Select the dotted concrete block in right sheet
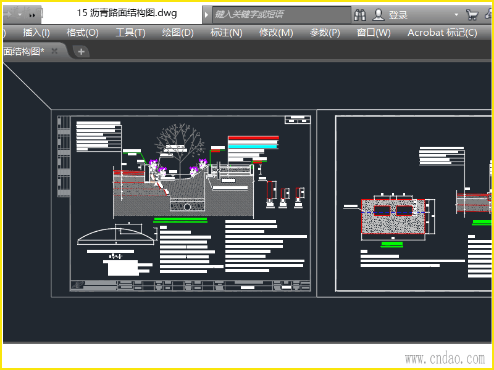The image size is (494, 370). coord(393,216)
